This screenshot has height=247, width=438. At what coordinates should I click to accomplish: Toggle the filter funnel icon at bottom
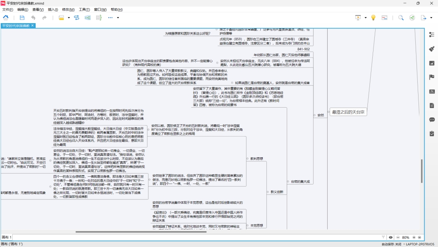383,237
